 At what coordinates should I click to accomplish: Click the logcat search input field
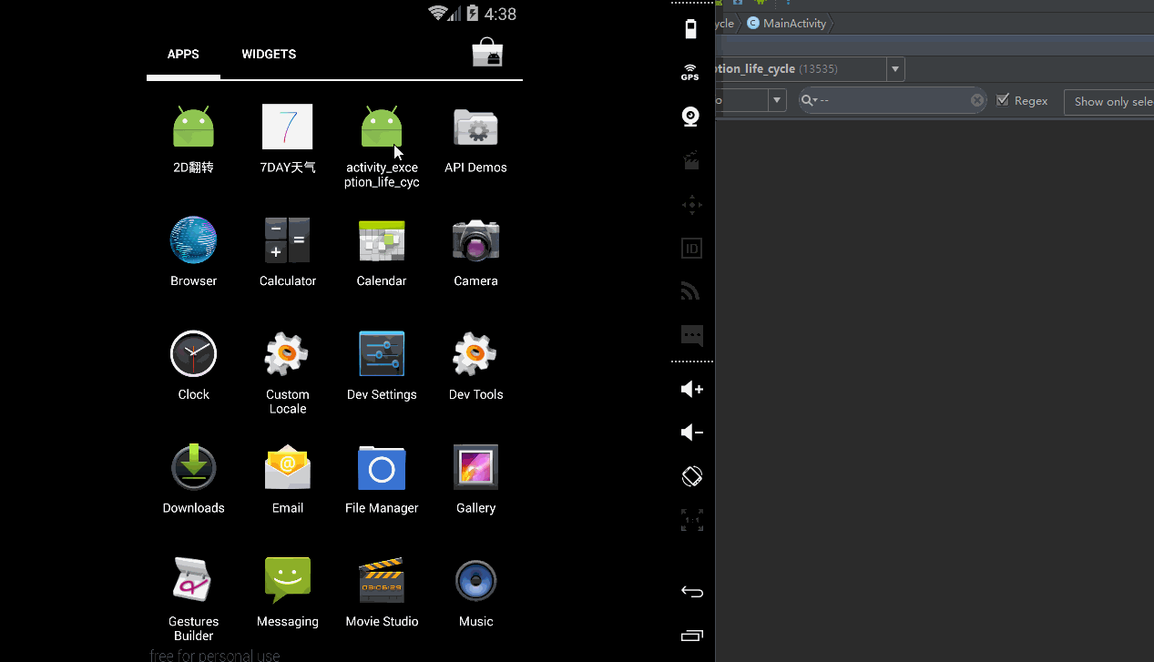coord(893,100)
